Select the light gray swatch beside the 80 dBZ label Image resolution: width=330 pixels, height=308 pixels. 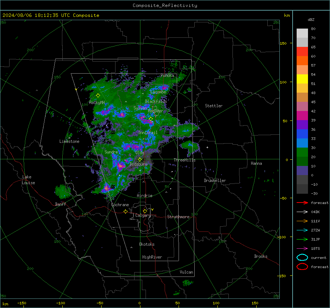pyautogui.click(x=302, y=33)
